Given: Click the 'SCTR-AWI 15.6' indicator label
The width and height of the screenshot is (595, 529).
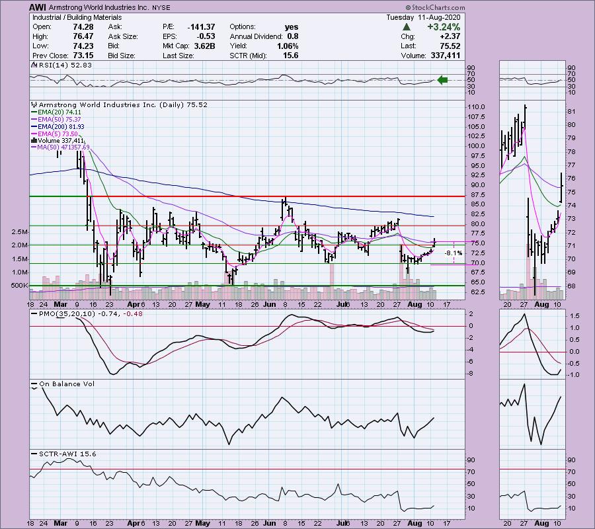Looking at the screenshot, I should pos(67,454).
